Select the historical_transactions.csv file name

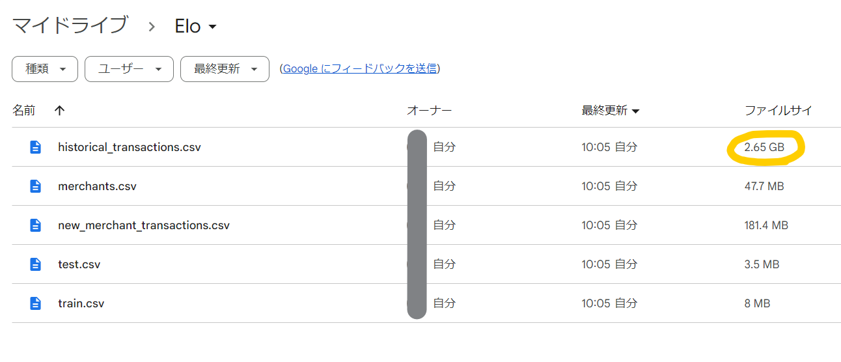pyautogui.click(x=130, y=147)
